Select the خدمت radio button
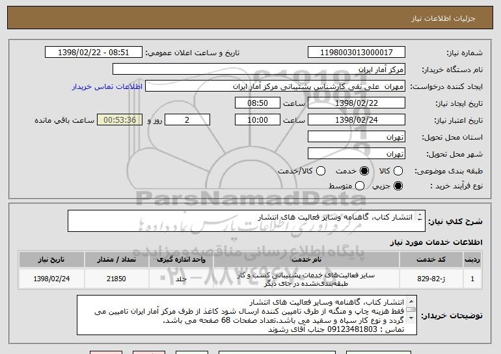Image resolution: width=501 pixels, height=354 pixels. coord(364,171)
